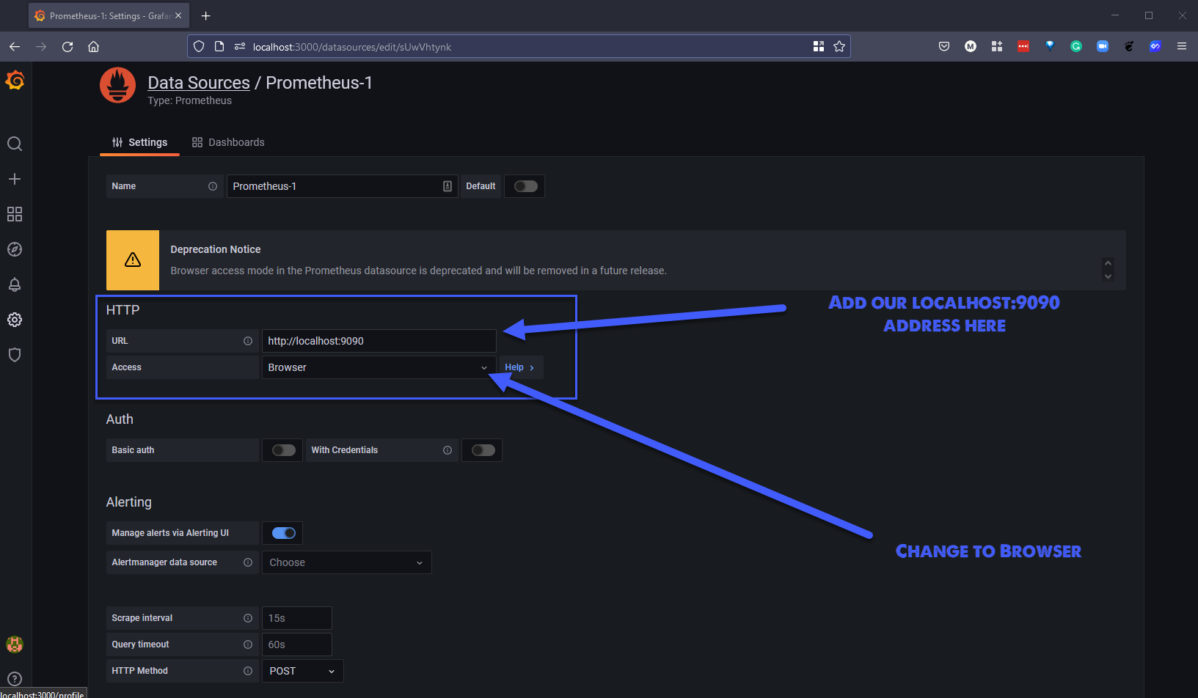1198x698 pixels.
Task: Select the Settings tab
Action: (x=139, y=142)
